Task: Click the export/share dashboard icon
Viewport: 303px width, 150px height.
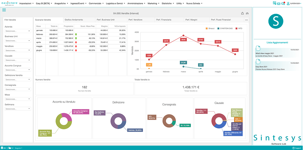Action: tap(242, 13)
